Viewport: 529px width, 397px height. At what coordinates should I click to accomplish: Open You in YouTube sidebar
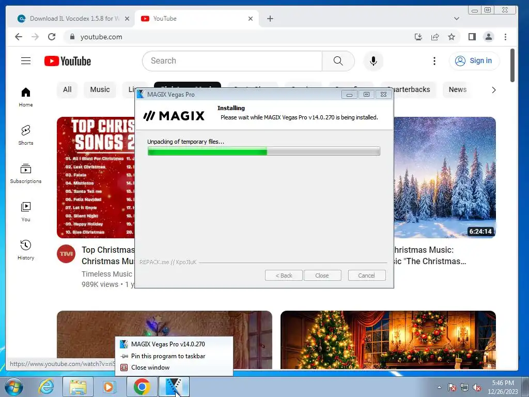pyautogui.click(x=26, y=211)
